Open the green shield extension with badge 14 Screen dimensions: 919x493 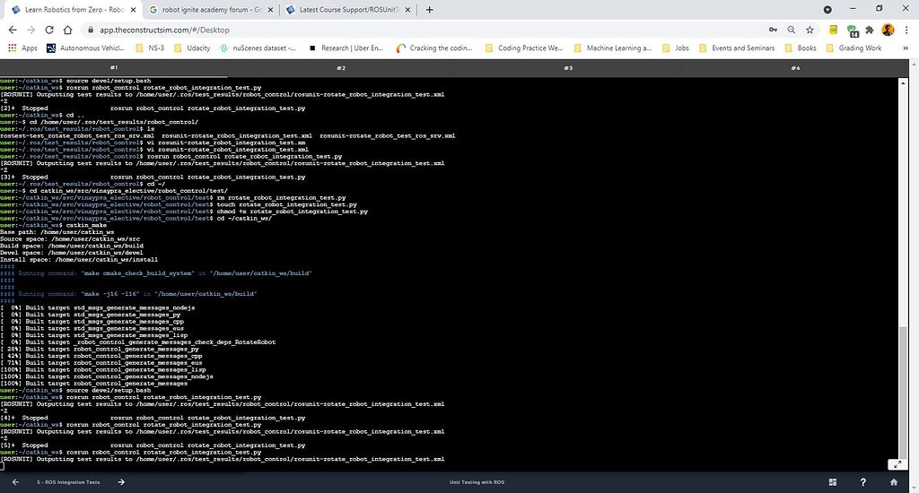853,30
